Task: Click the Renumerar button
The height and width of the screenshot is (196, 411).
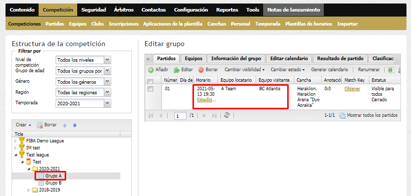Action: pyautogui.click(x=369, y=70)
